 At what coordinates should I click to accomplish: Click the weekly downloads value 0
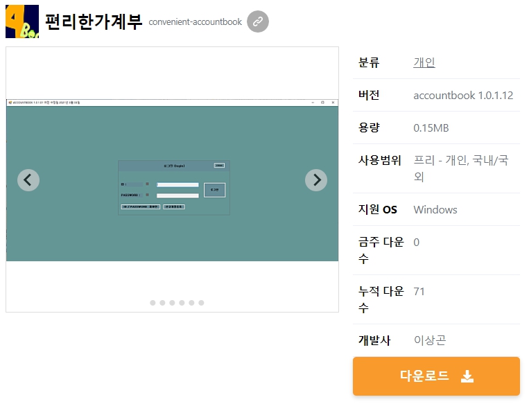pos(416,242)
